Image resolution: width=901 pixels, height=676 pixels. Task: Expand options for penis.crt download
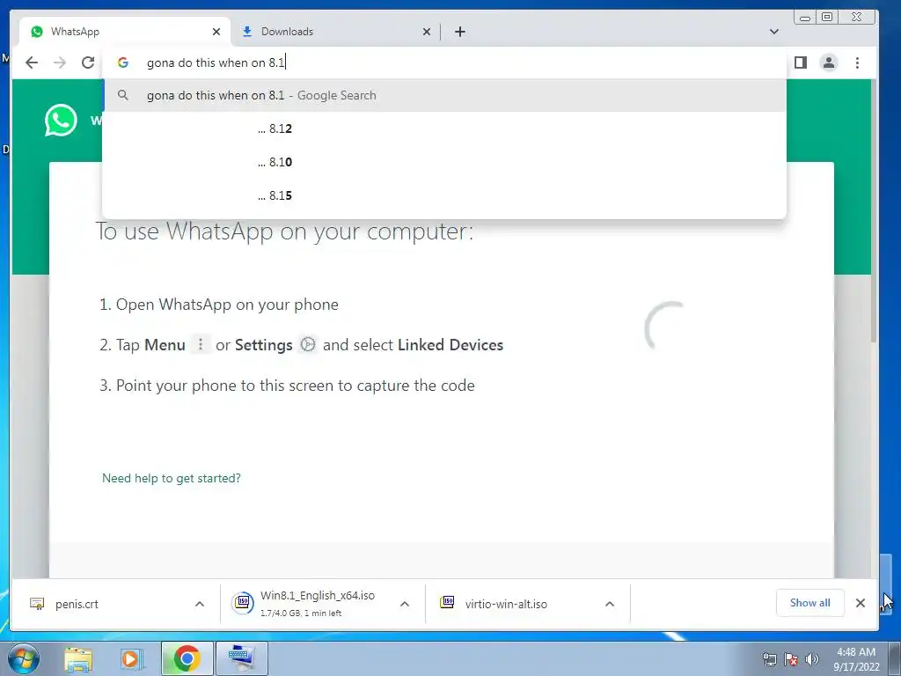click(x=200, y=604)
